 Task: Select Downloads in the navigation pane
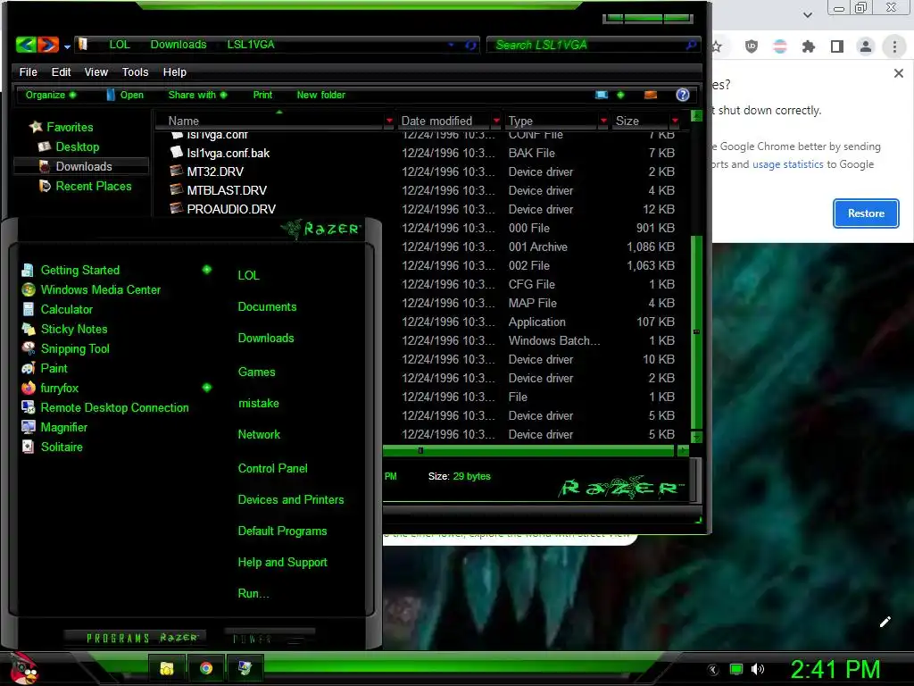click(x=83, y=167)
